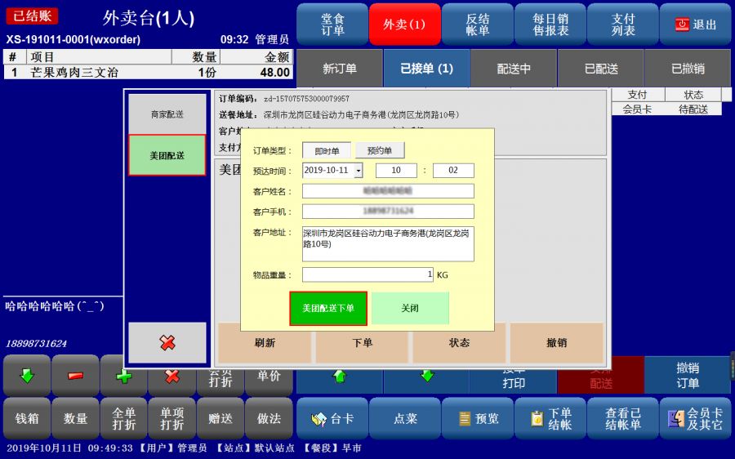Click 单项打折 button

pyautogui.click(x=172, y=419)
